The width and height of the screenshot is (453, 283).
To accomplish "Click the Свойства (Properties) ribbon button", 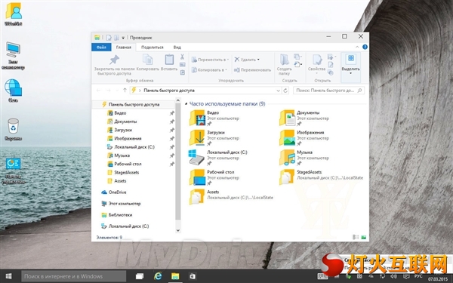I will (x=316, y=63).
